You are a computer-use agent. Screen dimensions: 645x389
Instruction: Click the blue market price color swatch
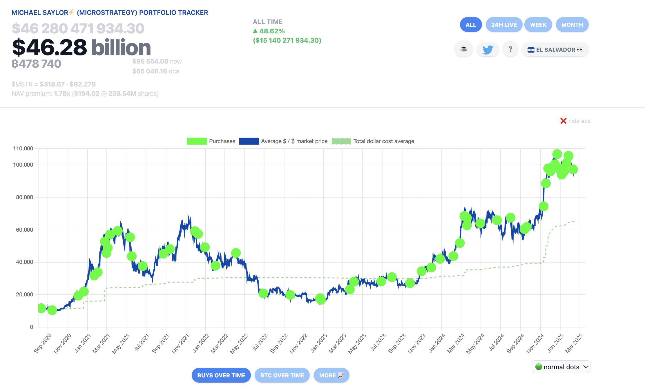click(249, 141)
